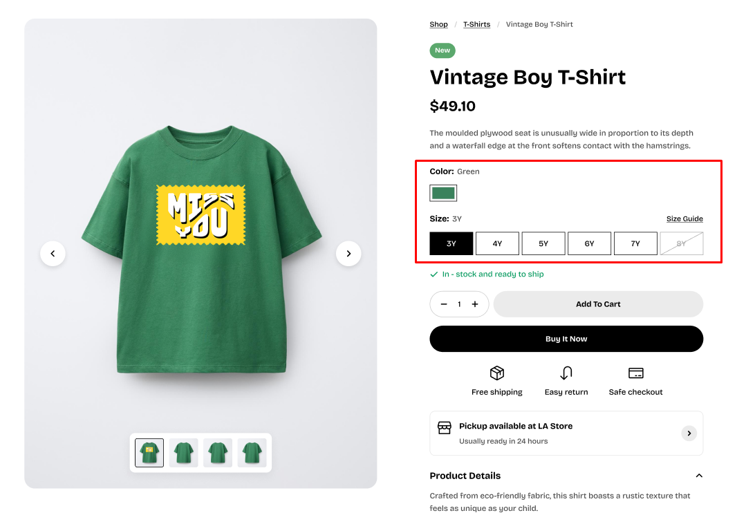Click the Safe checkout card icon

[x=635, y=373]
